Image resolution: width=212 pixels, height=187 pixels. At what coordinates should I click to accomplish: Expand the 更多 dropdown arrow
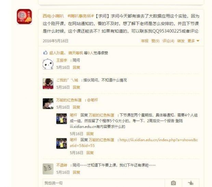point(198,41)
